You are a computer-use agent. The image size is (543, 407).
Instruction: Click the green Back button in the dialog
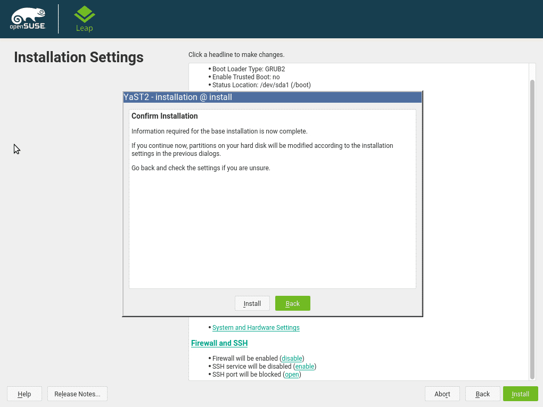coord(293,303)
